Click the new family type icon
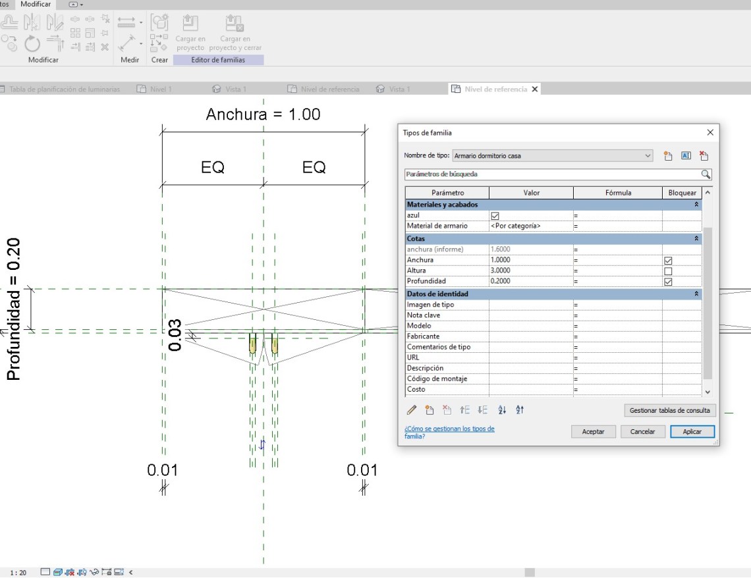 point(667,156)
